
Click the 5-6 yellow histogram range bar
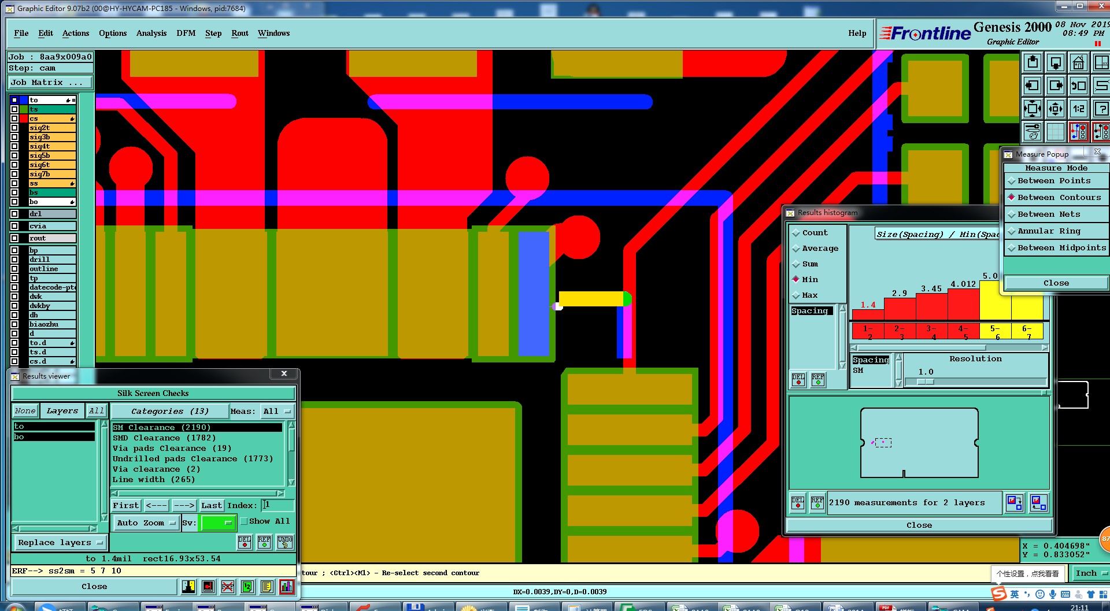point(996,332)
